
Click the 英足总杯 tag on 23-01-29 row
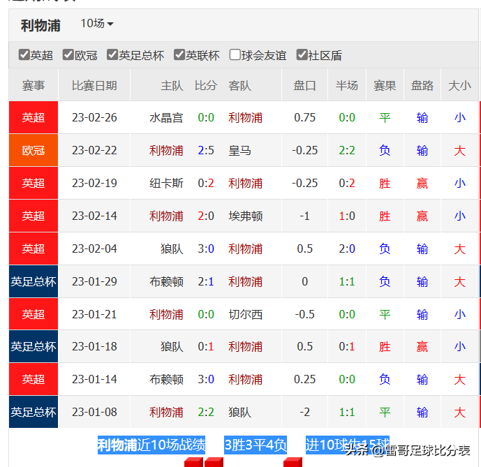coord(34,282)
